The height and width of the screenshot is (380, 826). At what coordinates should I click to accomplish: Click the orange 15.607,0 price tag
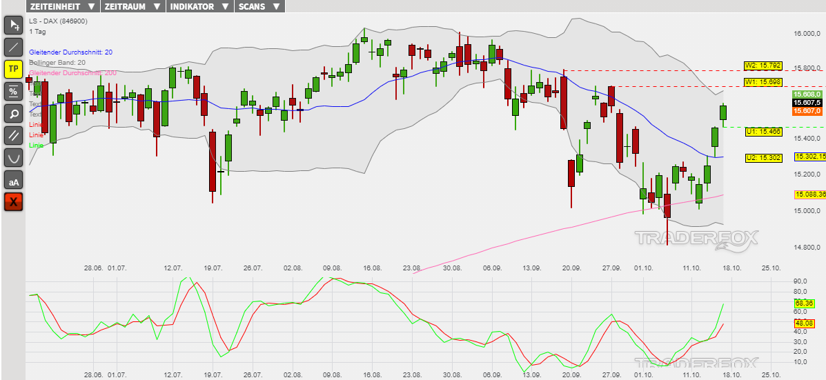tap(807, 111)
